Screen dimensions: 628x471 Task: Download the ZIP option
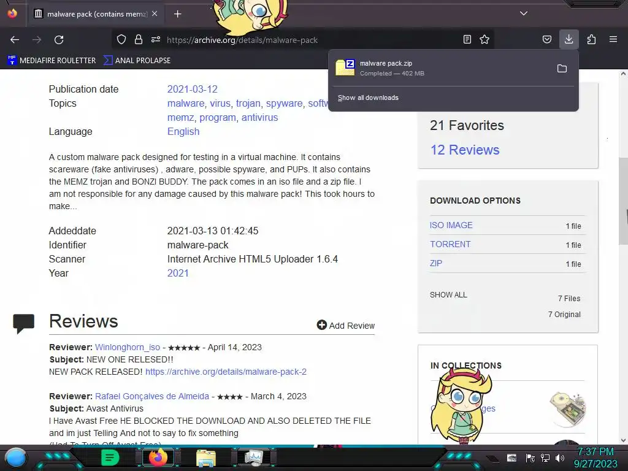click(436, 263)
